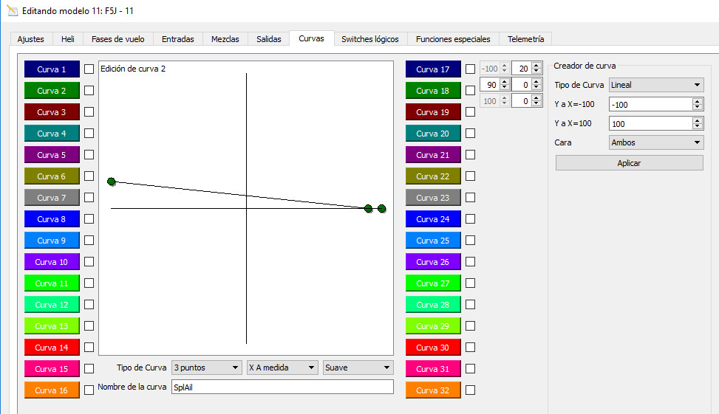Select the red Curva 30 button

coord(433,348)
